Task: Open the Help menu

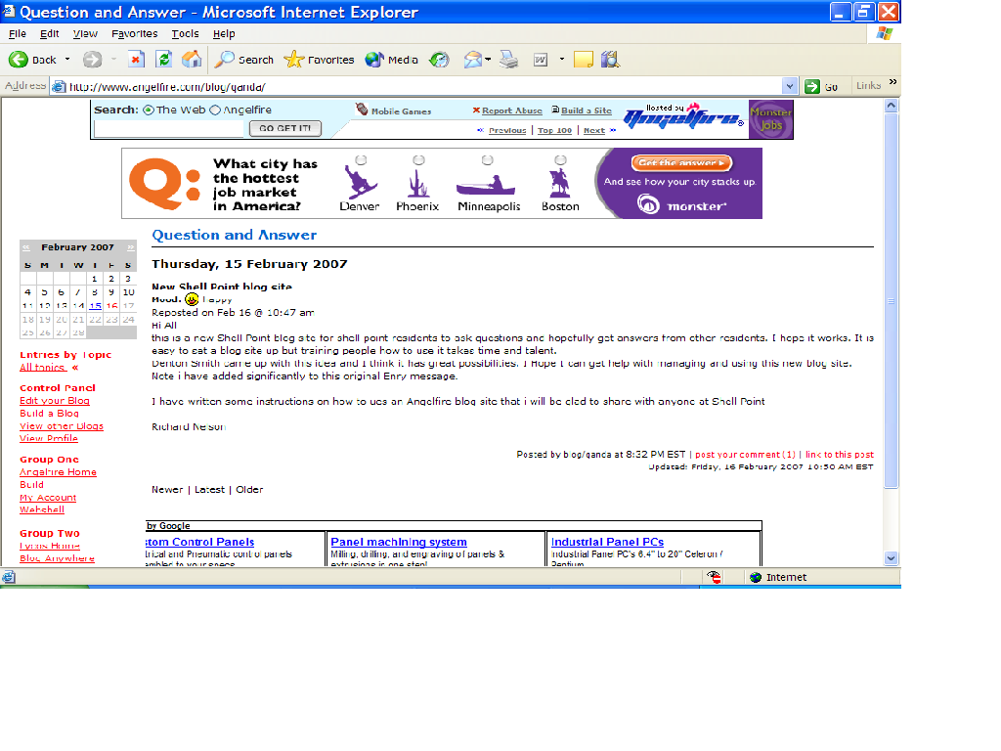Action: coord(224,34)
